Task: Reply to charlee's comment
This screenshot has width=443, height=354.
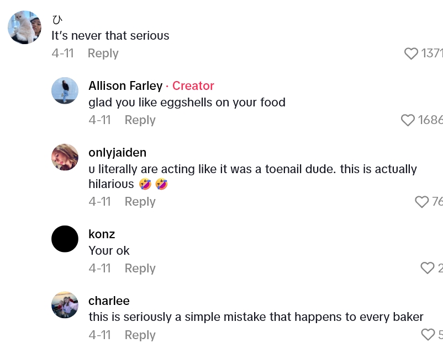Action: [x=140, y=335]
